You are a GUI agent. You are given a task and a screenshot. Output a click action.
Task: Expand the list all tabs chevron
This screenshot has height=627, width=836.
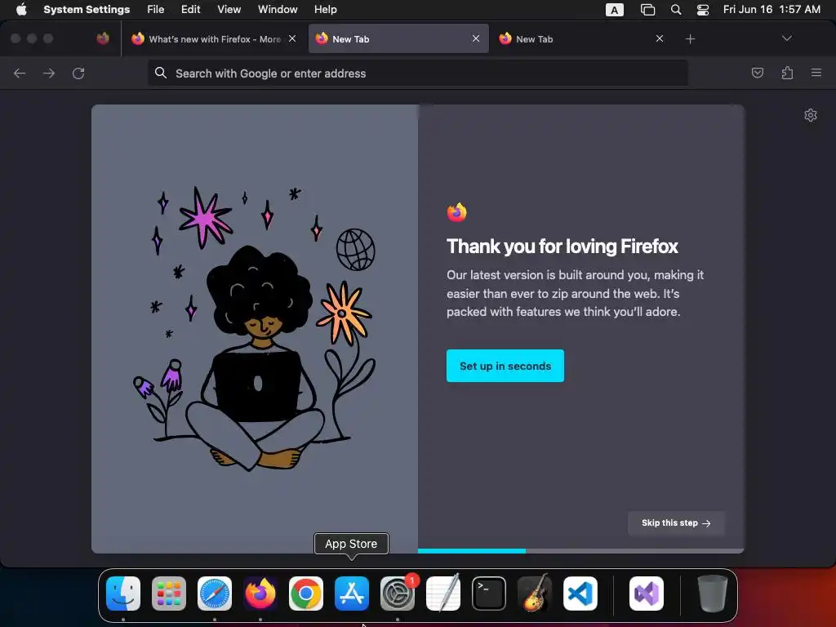(x=786, y=38)
